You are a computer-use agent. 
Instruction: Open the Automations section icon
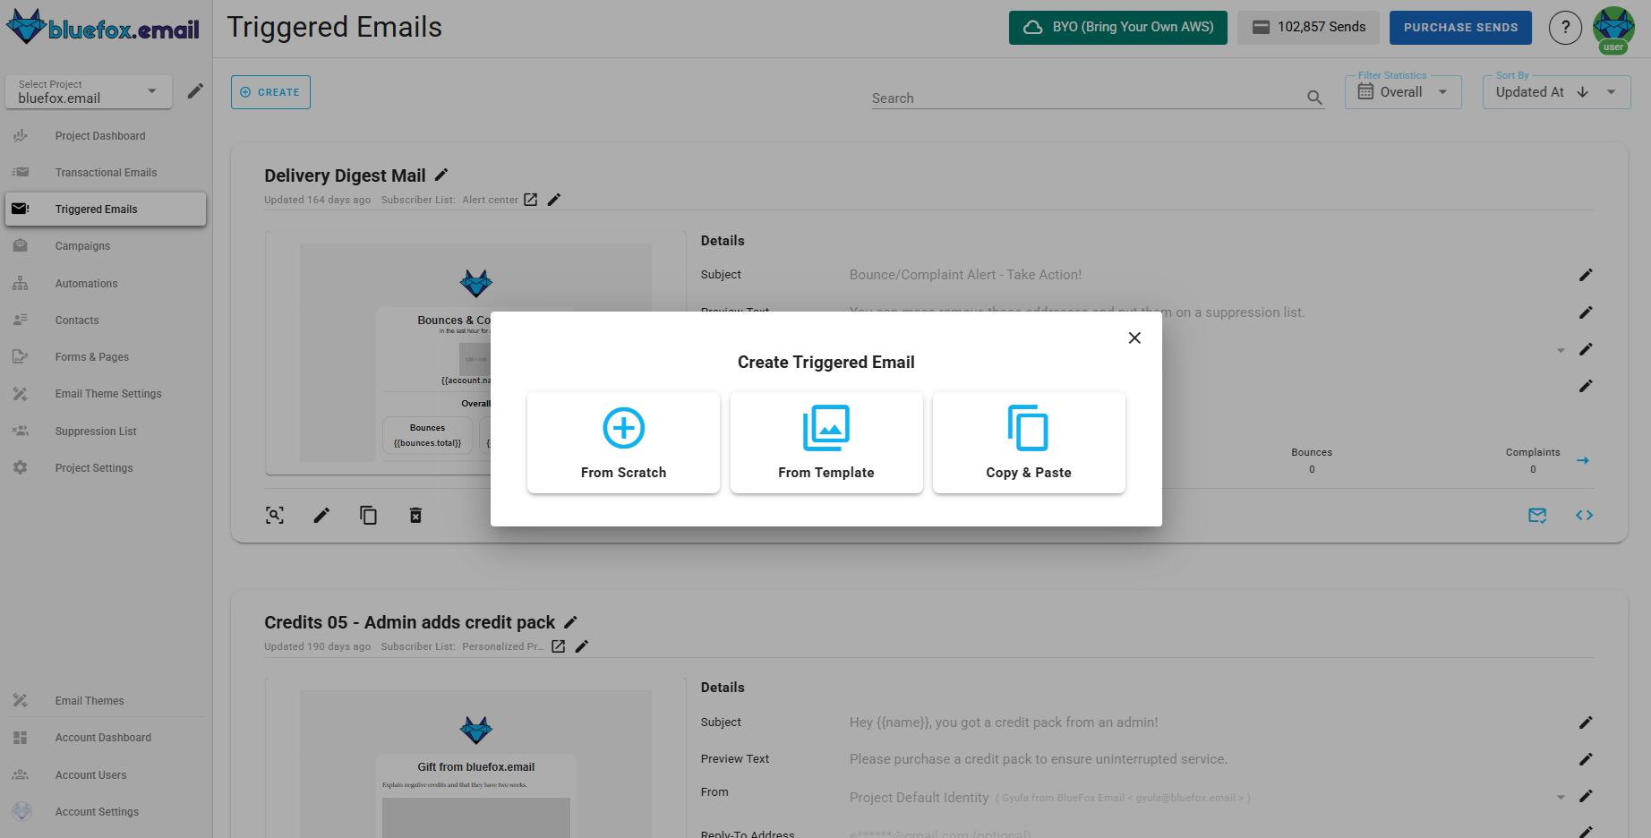(21, 283)
